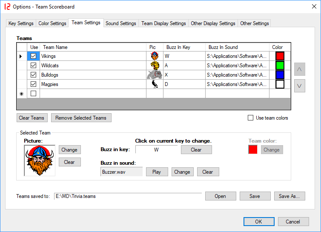Switch to the Key Settings tab
The width and height of the screenshot is (321, 232).
(x=21, y=23)
